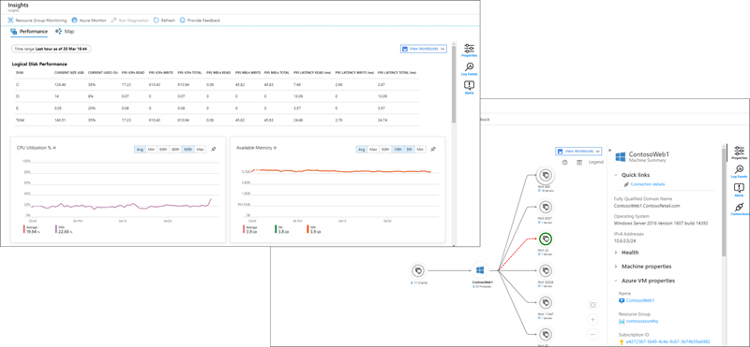Image resolution: width=750 pixels, height=347 pixels.
Task: Open Log Events from Performance sidebar
Action: pos(470,69)
